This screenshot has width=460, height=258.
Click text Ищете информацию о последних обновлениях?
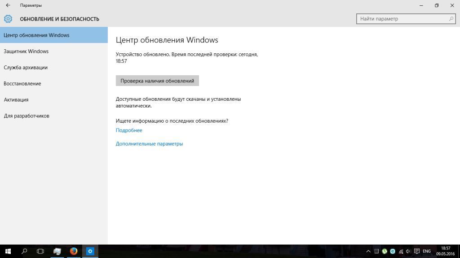point(172,121)
